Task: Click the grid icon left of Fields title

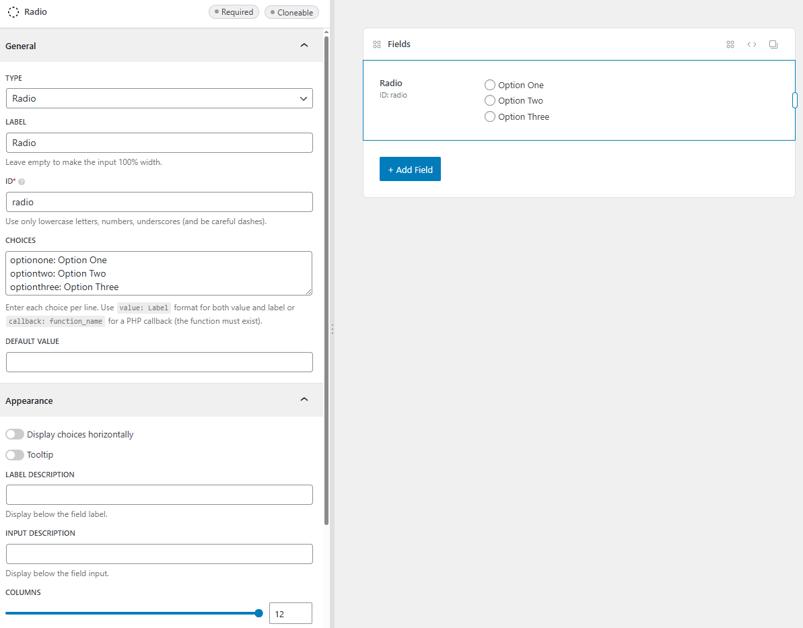Action: [377, 44]
